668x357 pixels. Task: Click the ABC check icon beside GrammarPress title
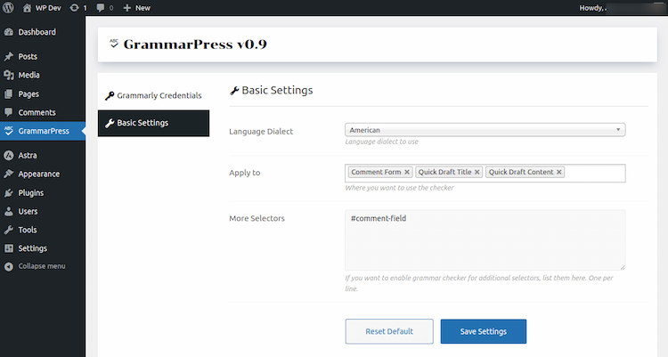(114, 44)
